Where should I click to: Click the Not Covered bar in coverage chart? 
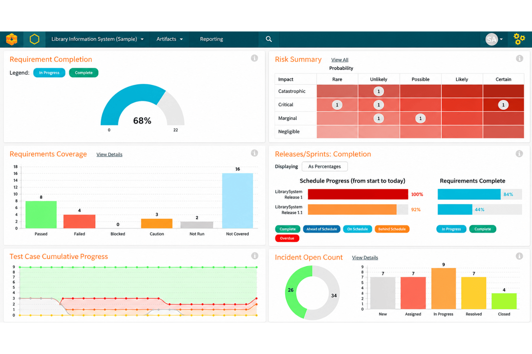click(237, 201)
